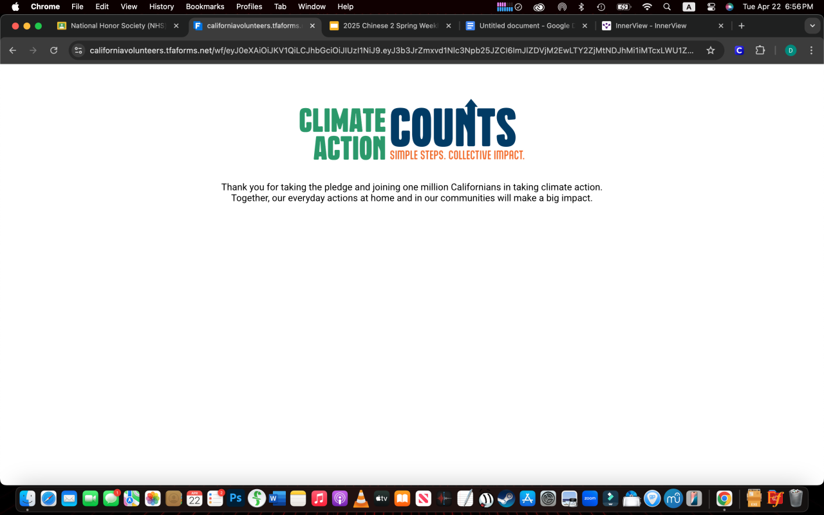
Task: Open Mail from the Dock
Action: [70, 498]
